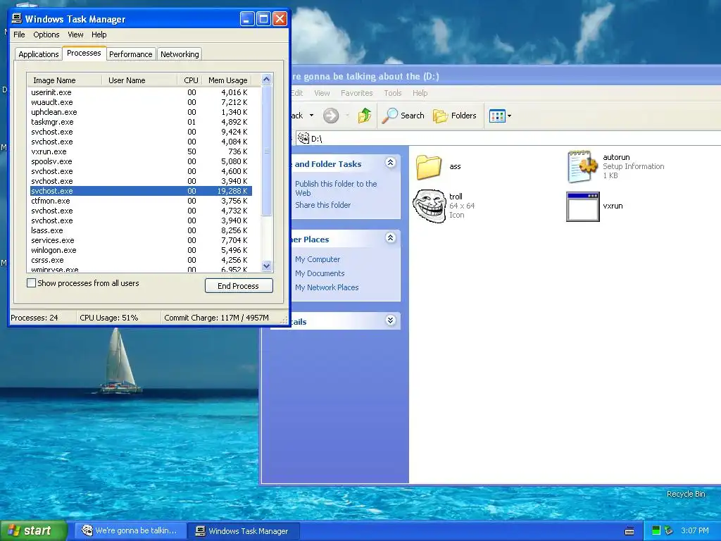Viewport: 721px width, 541px height.
Task: Sort processes by Image Name column
Action: pyautogui.click(x=64, y=80)
